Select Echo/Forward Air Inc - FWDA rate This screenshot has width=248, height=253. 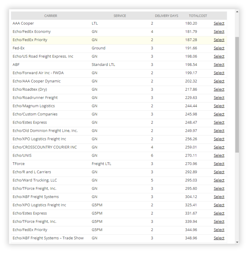(219, 73)
